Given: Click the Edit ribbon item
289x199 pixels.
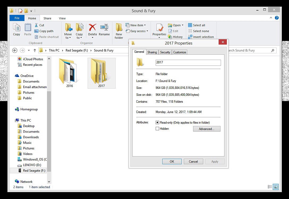Looking at the screenshot, I should coord(173,31).
